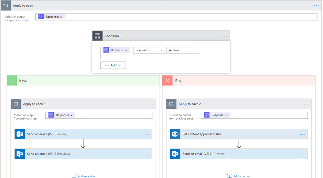Screen dimensions: 323x178
Task: Click the If no branch header
Action: (x=239, y=81)
